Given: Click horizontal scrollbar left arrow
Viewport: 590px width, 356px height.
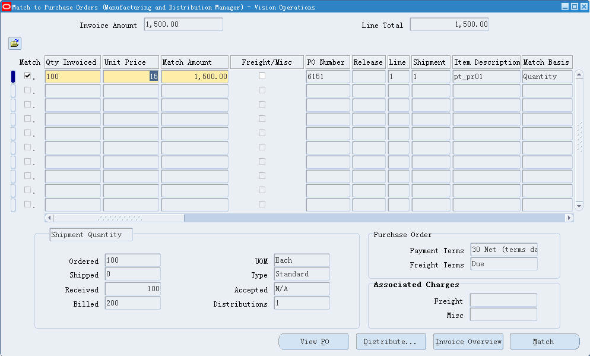Looking at the screenshot, I should coord(49,218).
